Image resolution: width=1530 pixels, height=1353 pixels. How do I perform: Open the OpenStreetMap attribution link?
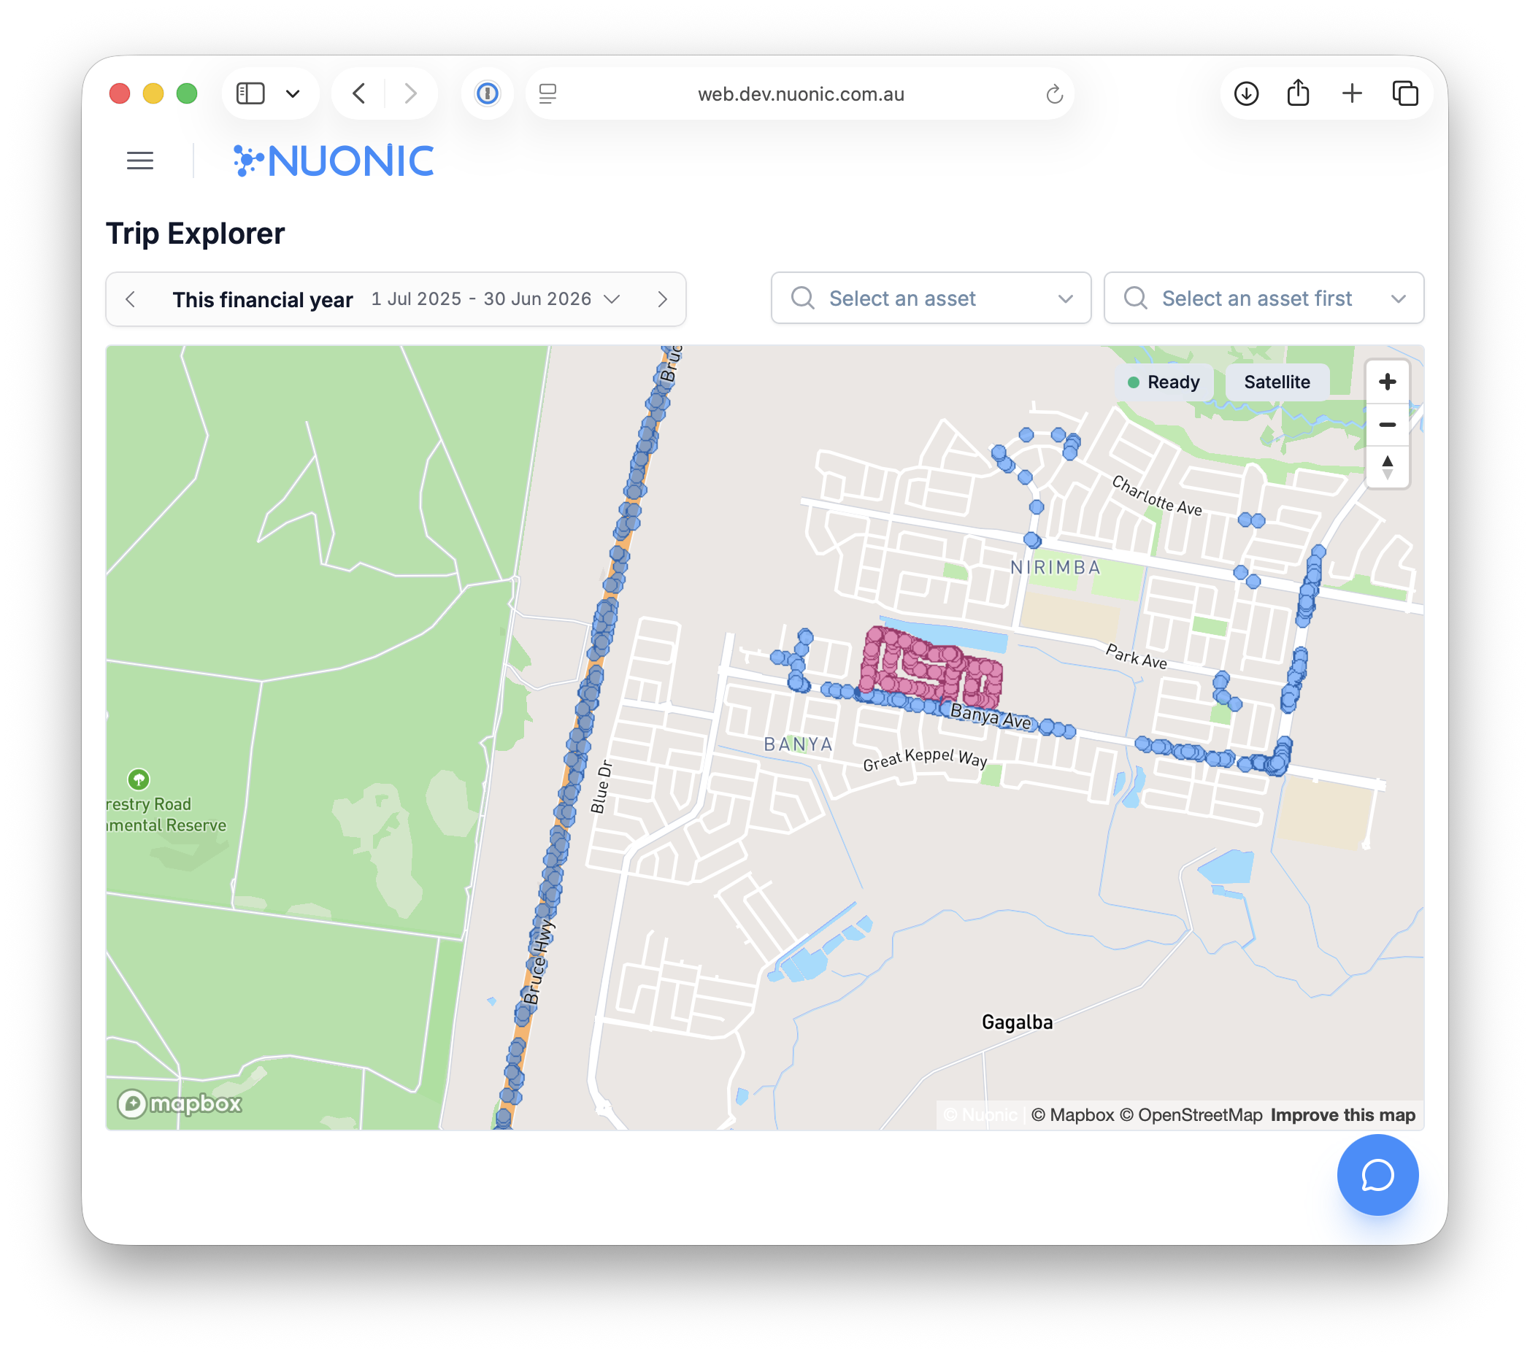coord(1190,1114)
